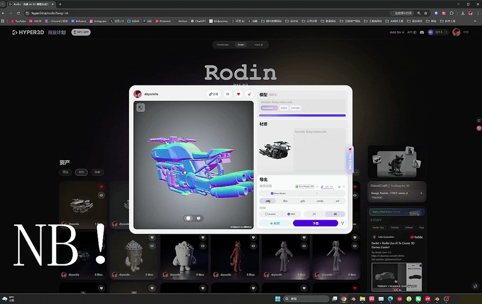Click the 分享 share button
The image size is (482, 304).
pyautogui.click(x=214, y=94)
